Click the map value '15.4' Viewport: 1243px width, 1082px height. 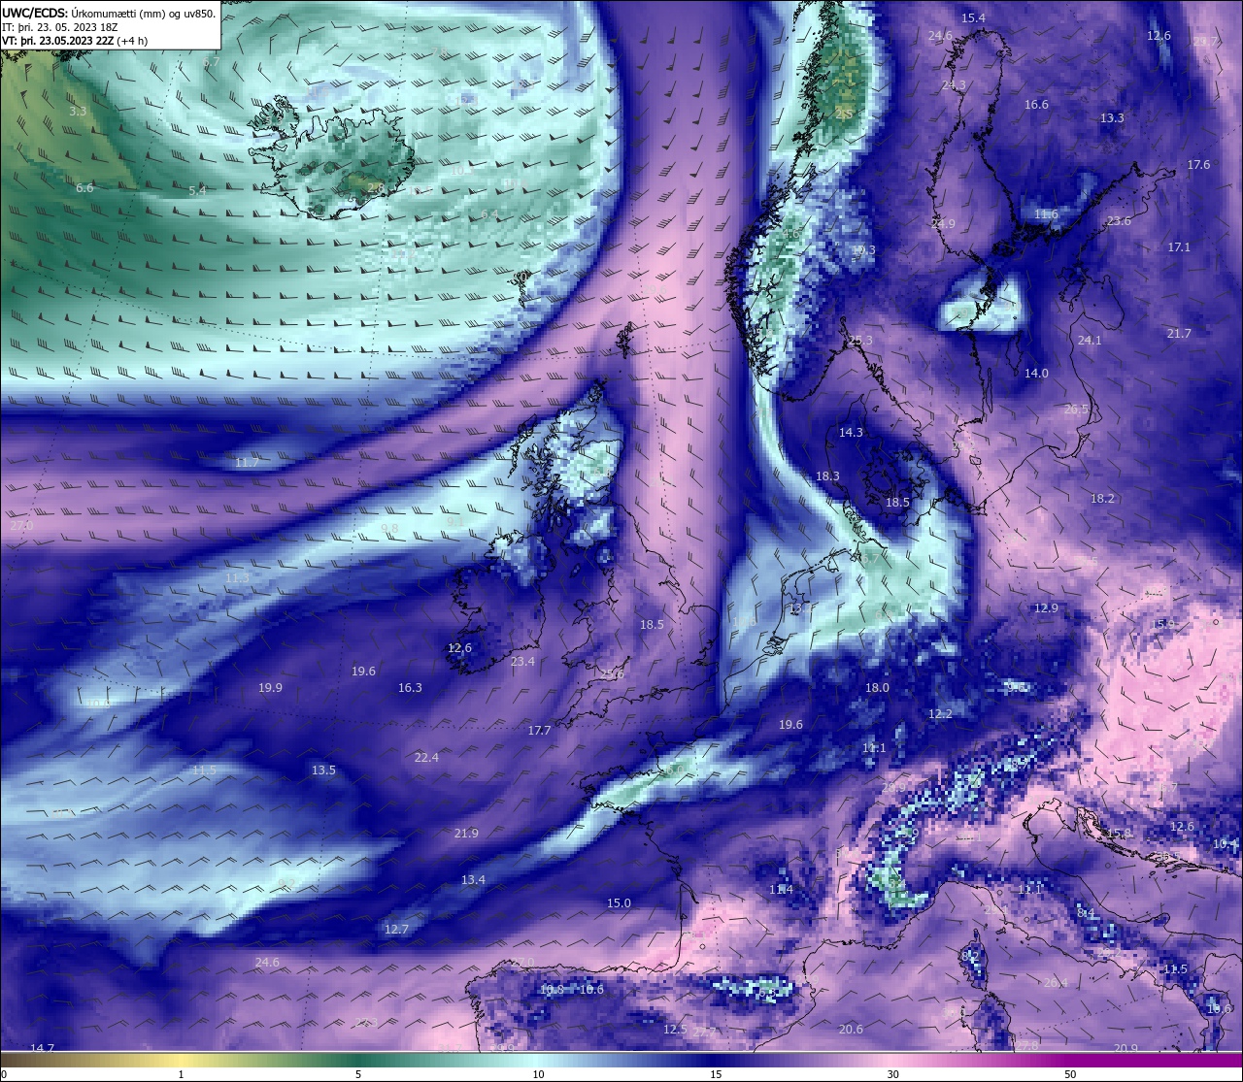click(973, 18)
